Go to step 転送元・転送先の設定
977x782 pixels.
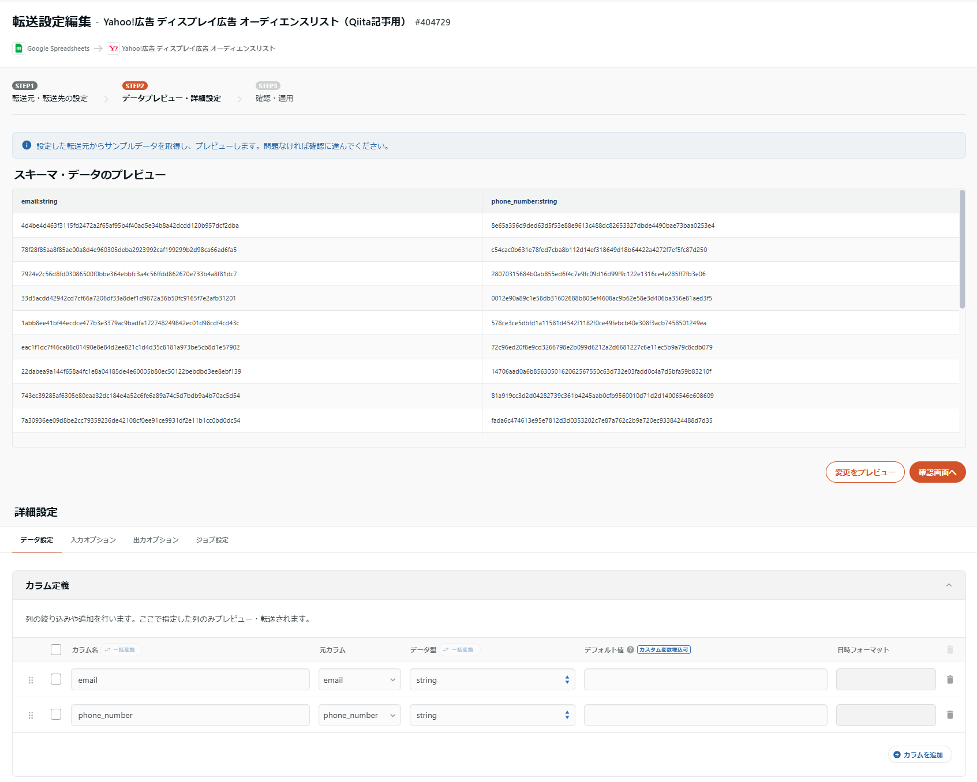pos(50,99)
